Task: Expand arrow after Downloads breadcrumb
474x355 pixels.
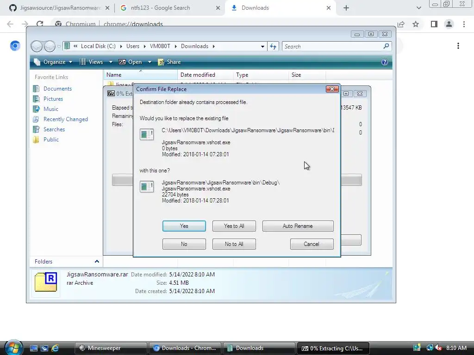Action: click(x=214, y=46)
